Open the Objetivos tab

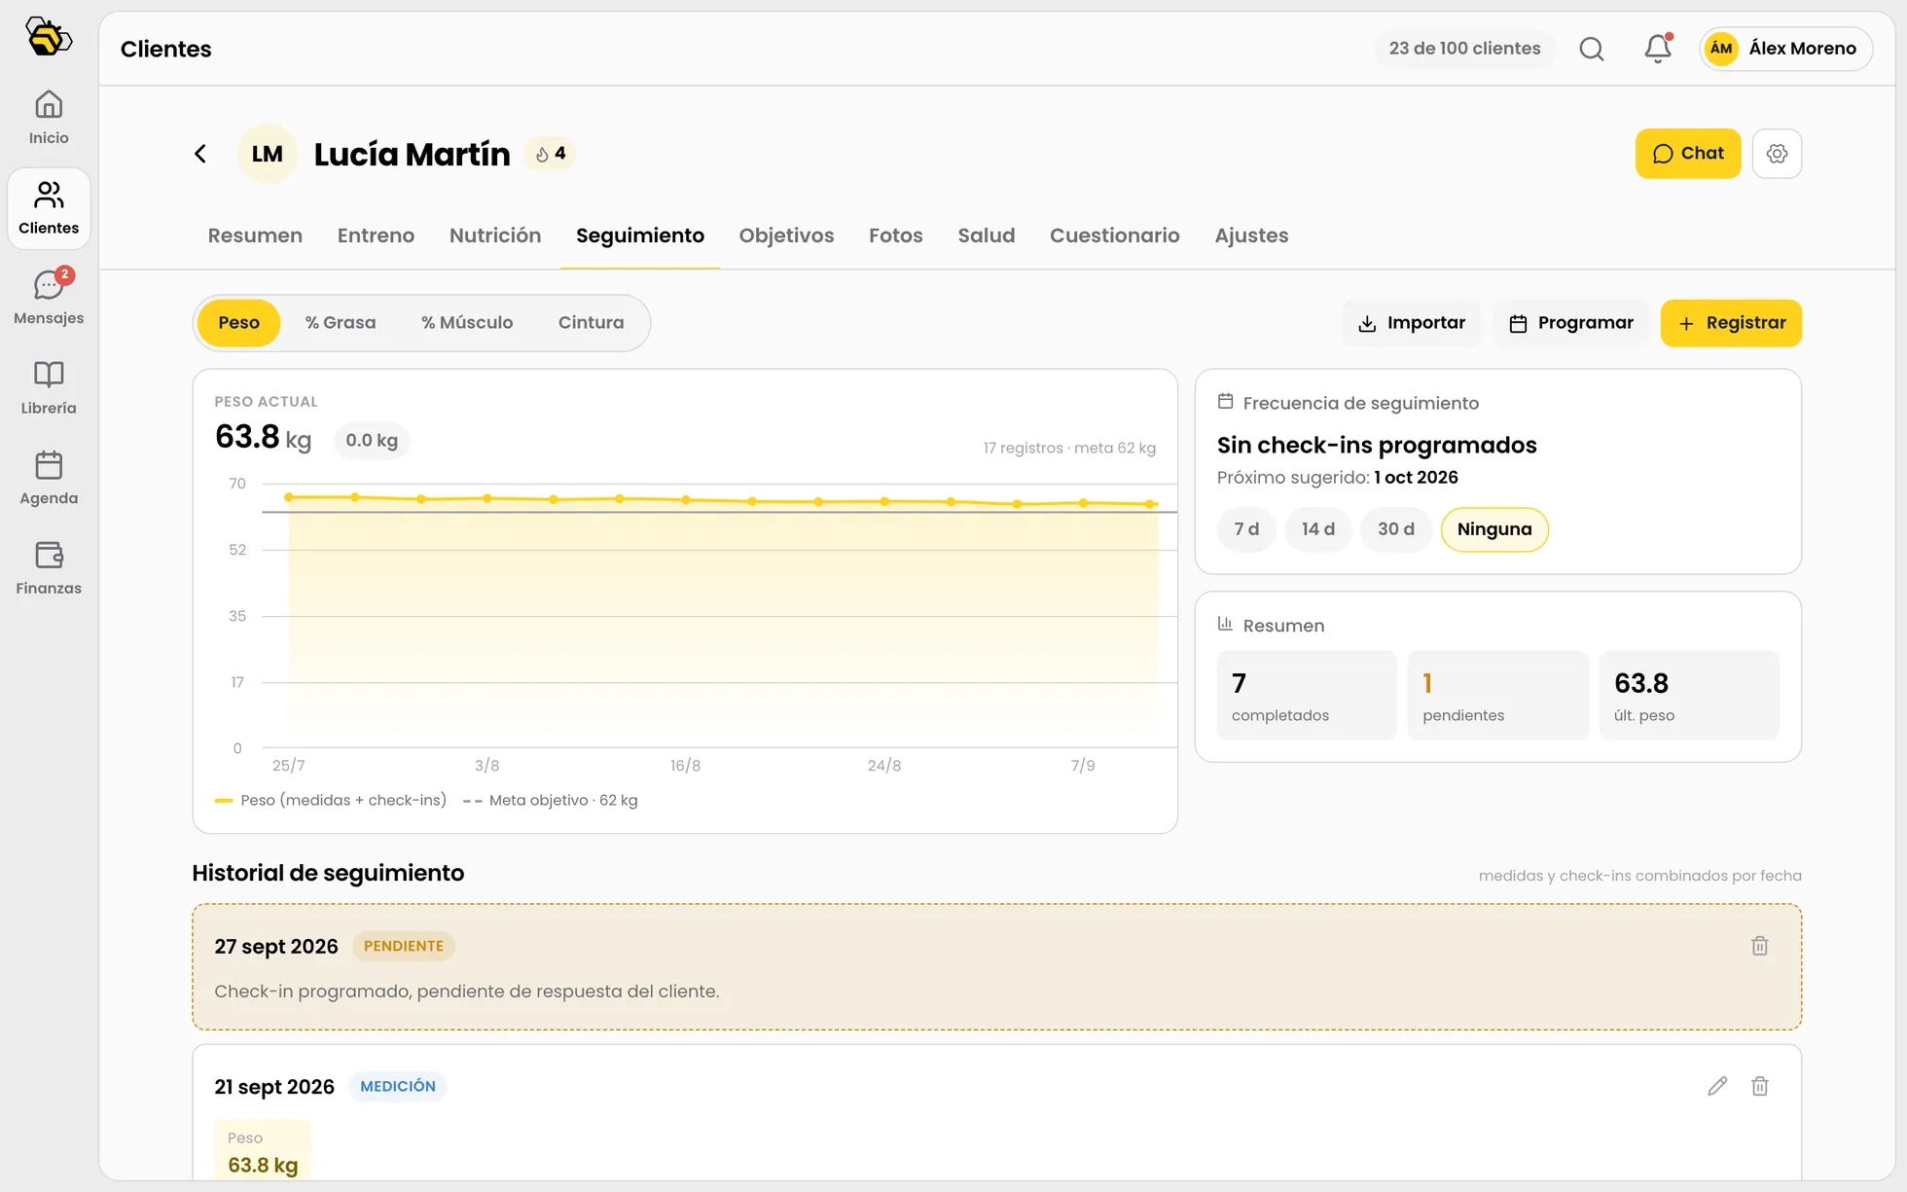point(786,235)
